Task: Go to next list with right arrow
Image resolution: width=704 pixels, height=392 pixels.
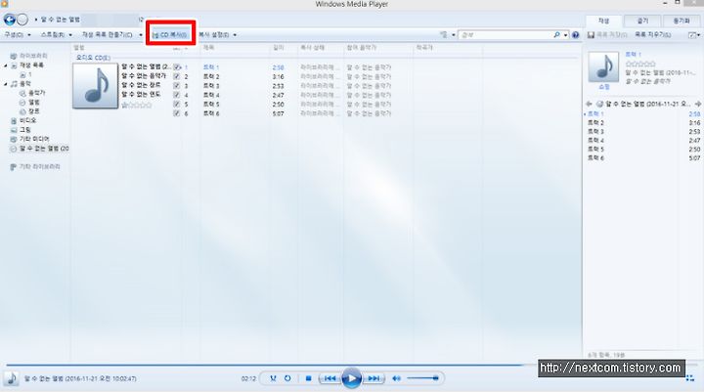Action: [x=698, y=104]
